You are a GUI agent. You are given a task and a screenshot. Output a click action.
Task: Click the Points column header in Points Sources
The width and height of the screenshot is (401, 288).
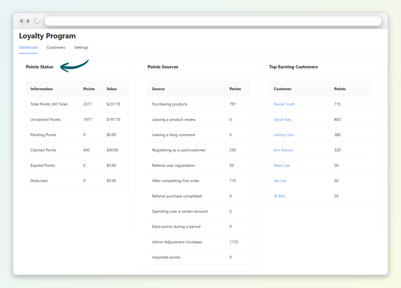pyautogui.click(x=236, y=89)
